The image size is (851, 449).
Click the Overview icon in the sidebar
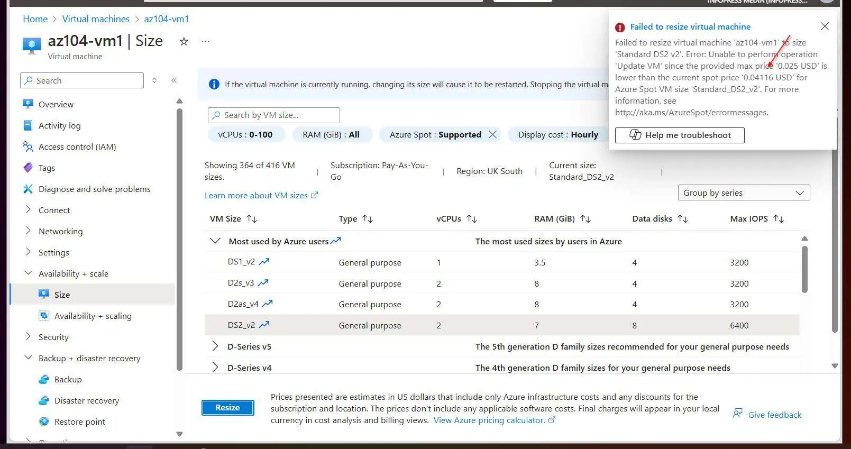click(x=28, y=104)
